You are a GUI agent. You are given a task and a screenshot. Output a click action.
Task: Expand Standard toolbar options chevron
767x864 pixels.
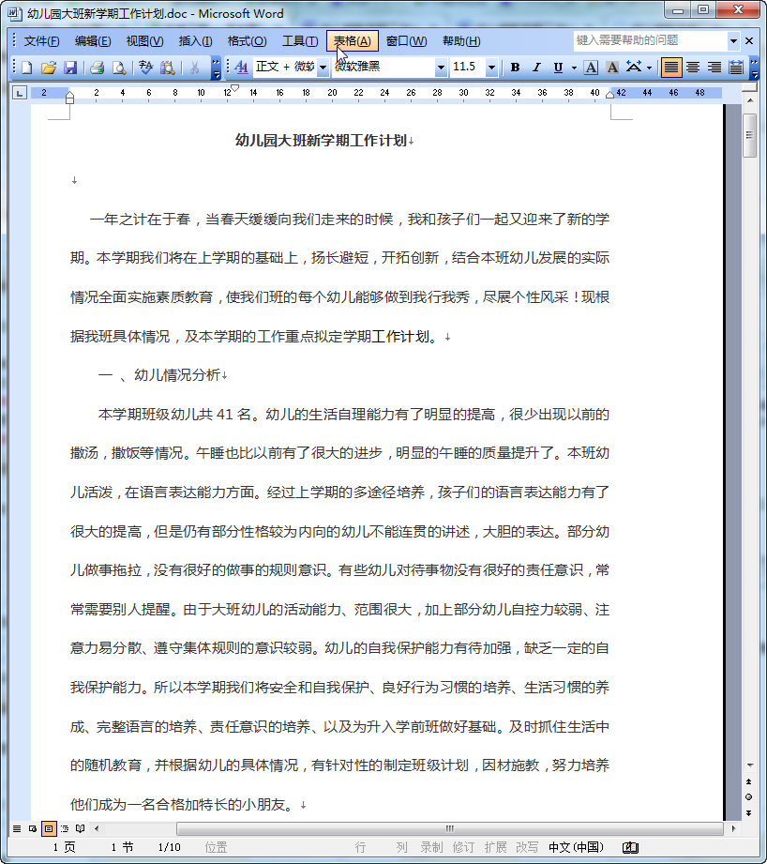216,68
